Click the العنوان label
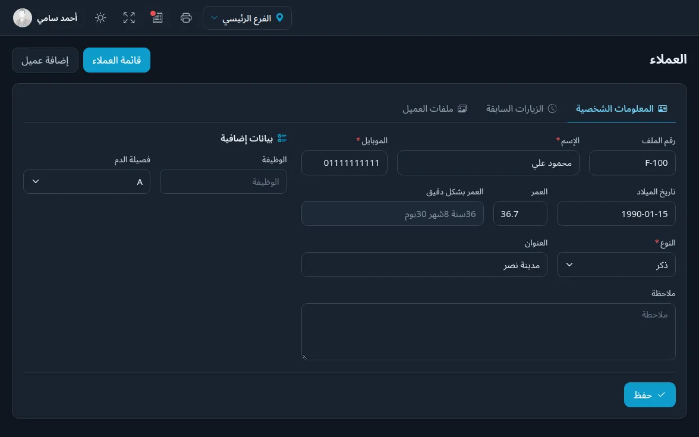This screenshot has height=437, width=699. pos(536,243)
